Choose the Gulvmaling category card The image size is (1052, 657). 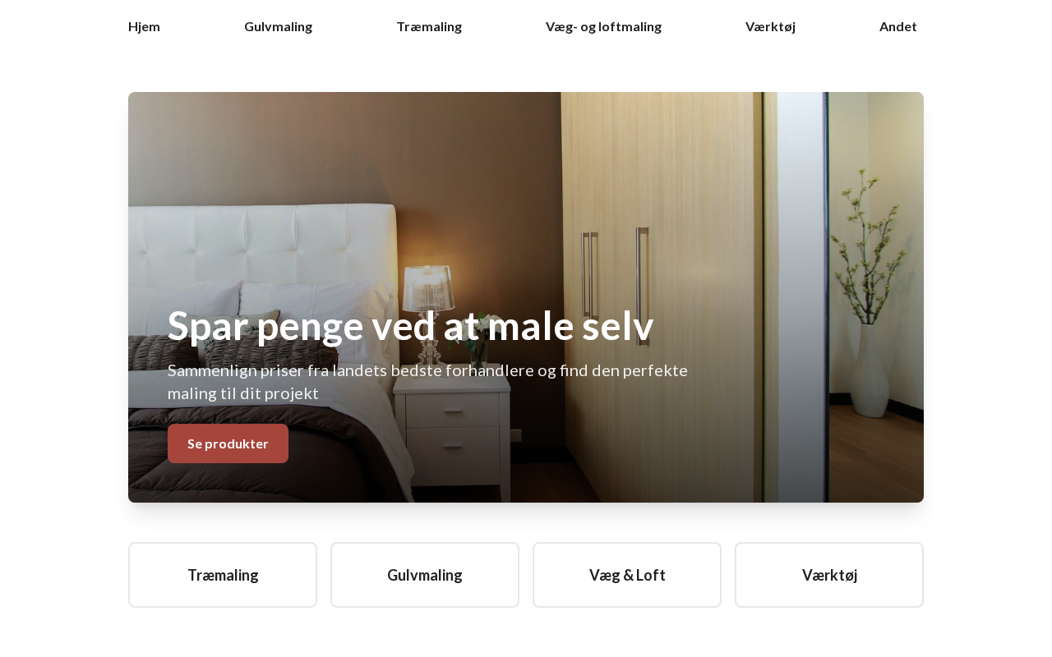click(x=425, y=575)
